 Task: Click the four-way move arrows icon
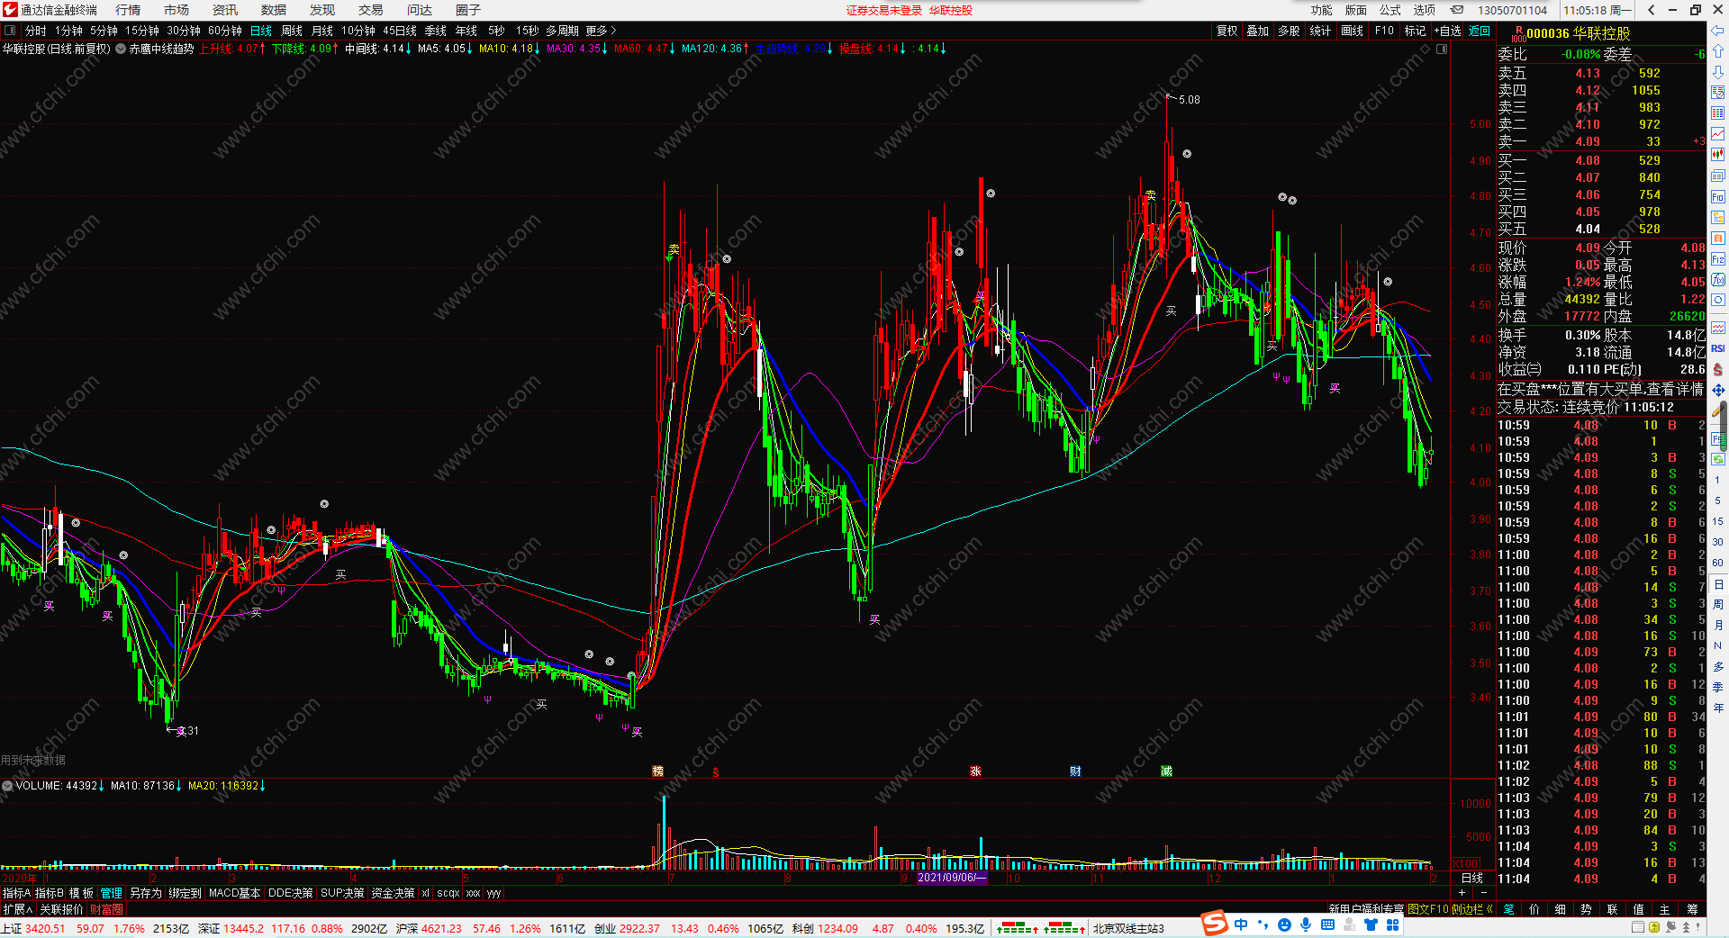tap(1718, 390)
